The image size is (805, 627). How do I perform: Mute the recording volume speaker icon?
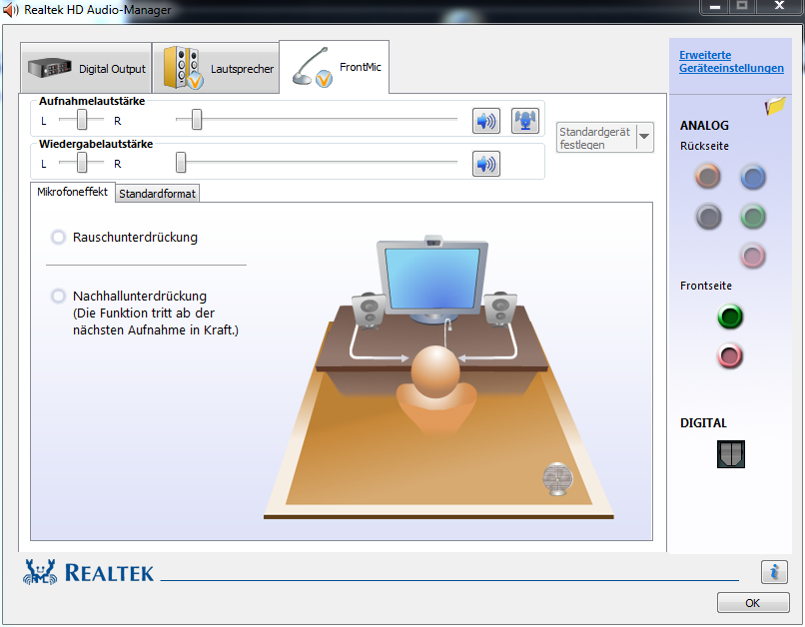coord(485,121)
